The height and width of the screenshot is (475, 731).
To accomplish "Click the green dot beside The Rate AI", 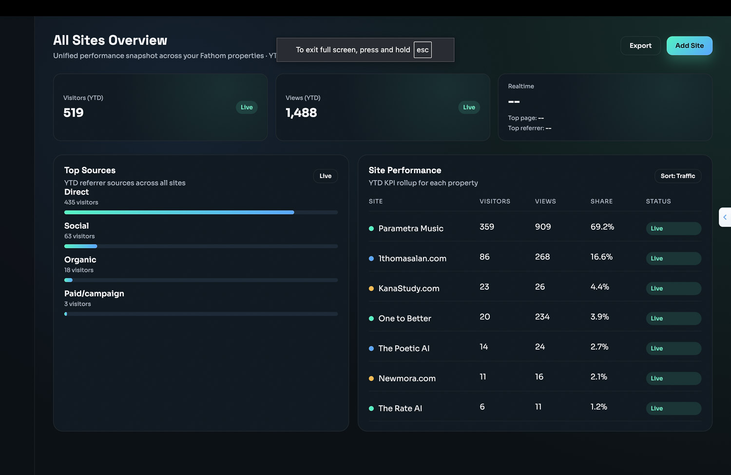I will point(371,409).
